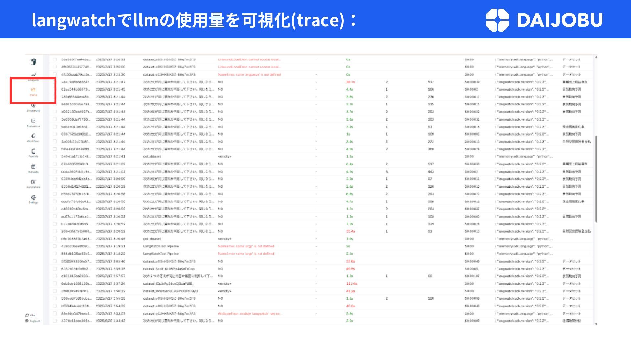Viewport: 631px width, 355px height.
Task: Click the timestamp 2025/7/17 2:57:57
Action: pyautogui.click(x=110, y=276)
